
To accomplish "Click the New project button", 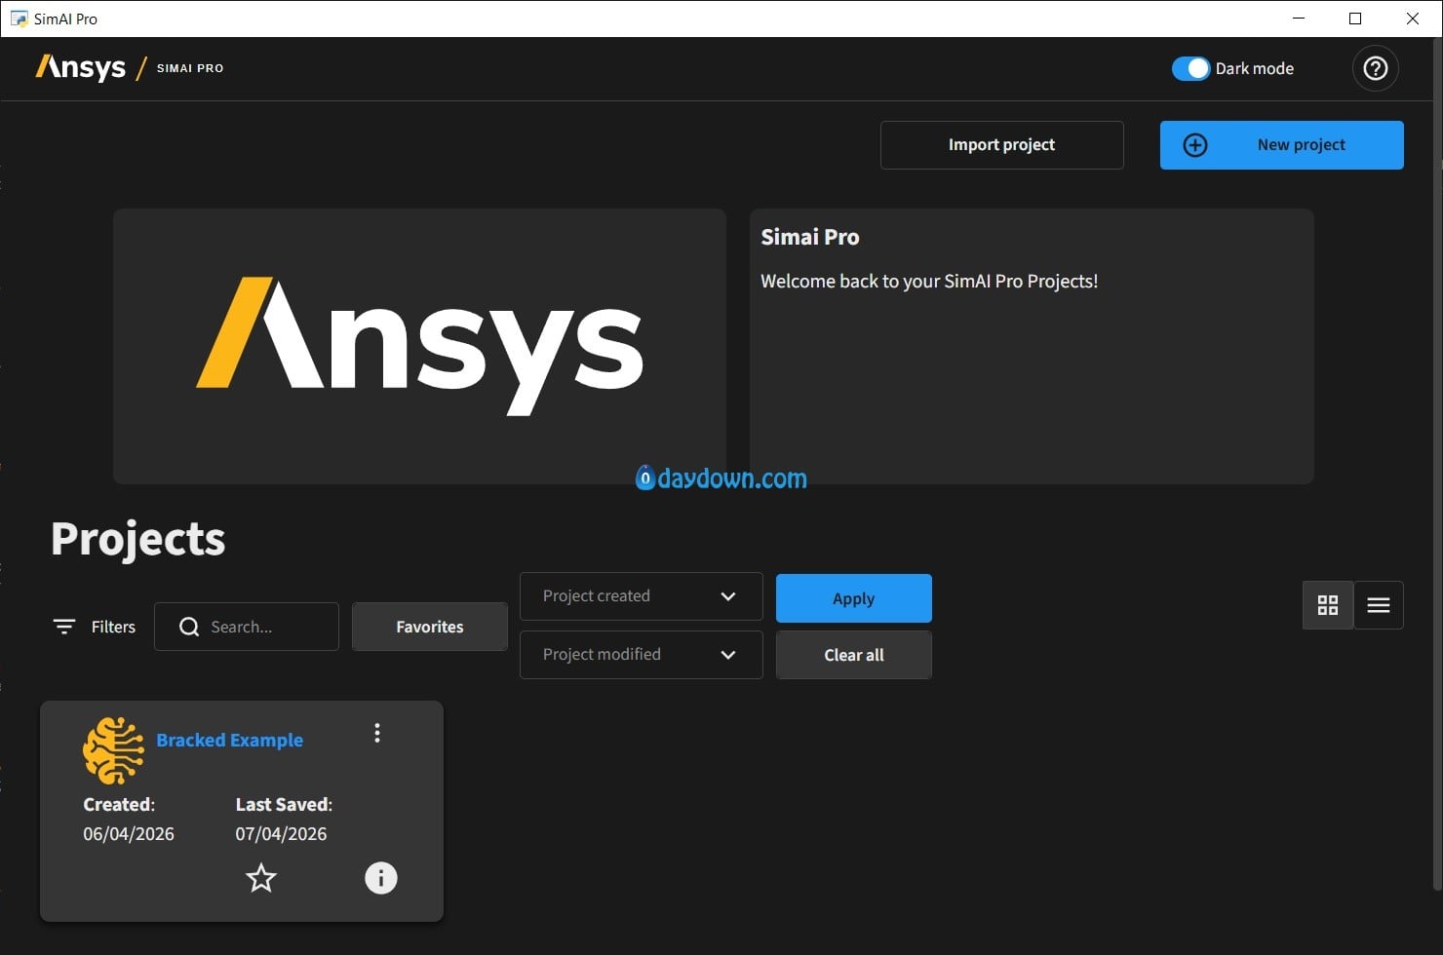I will 1281,145.
